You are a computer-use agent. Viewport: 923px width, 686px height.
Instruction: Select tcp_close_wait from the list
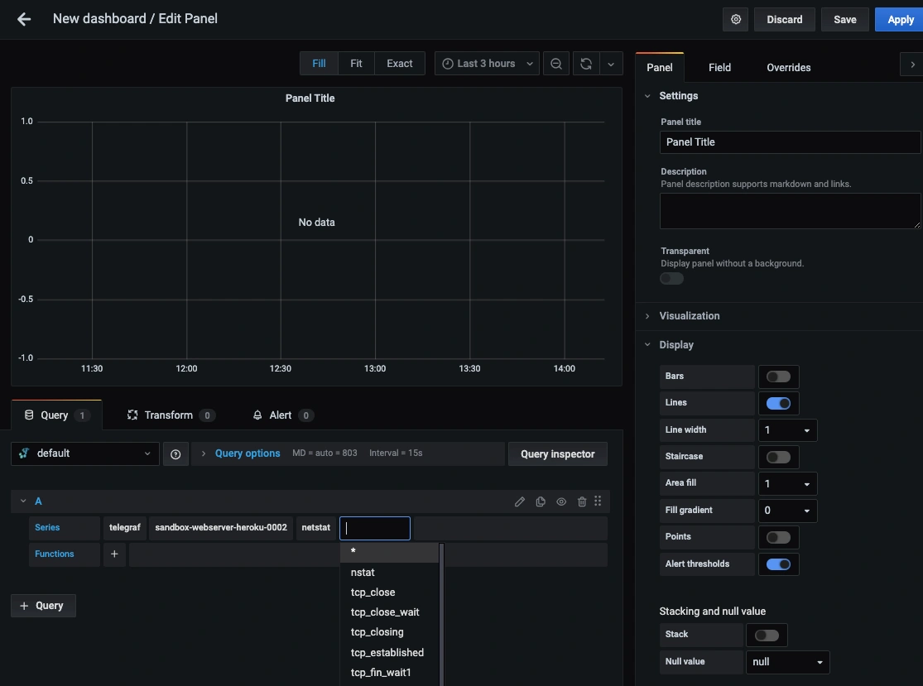point(389,612)
